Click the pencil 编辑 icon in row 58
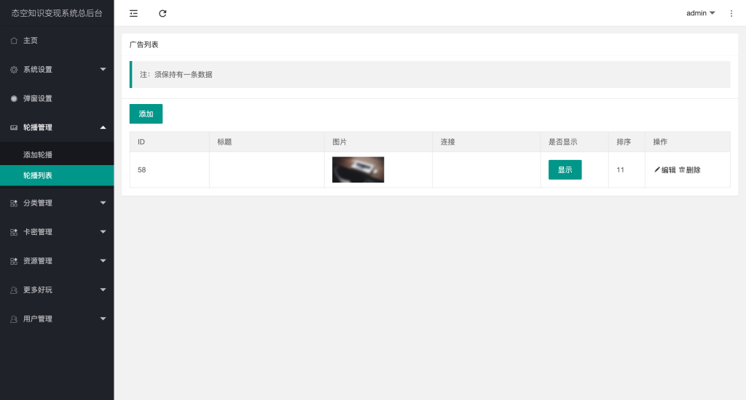Screen dimensions: 746x400 click(657, 169)
